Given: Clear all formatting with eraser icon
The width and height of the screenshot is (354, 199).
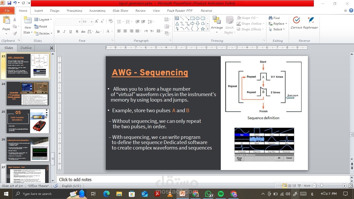Looking at the screenshot, I should point(111,21).
